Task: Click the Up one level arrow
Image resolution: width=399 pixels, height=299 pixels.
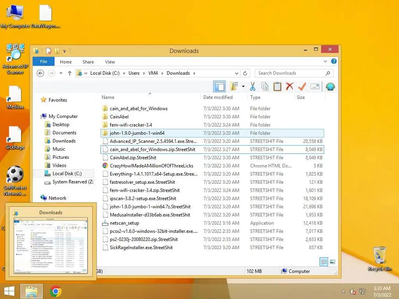Action: [x=70, y=73]
